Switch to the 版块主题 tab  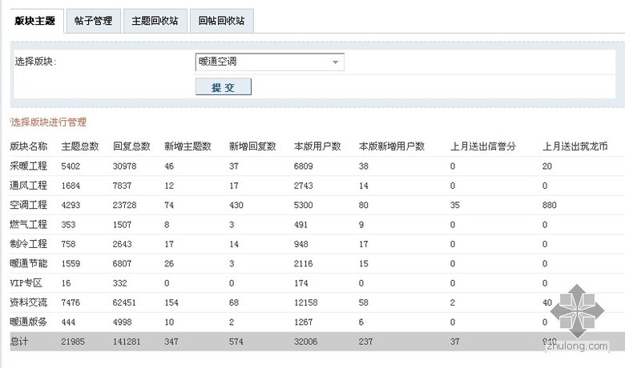[35, 21]
